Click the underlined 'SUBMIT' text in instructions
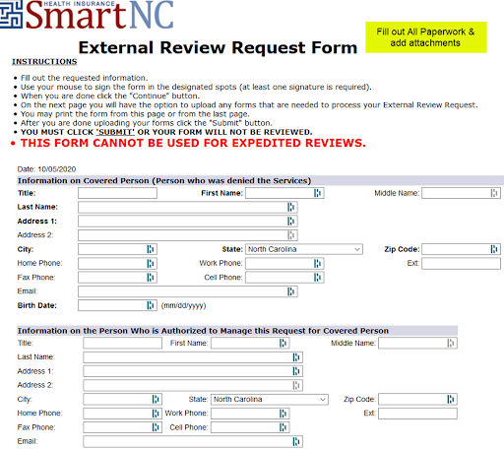The height and width of the screenshot is (449, 504). [x=115, y=132]
